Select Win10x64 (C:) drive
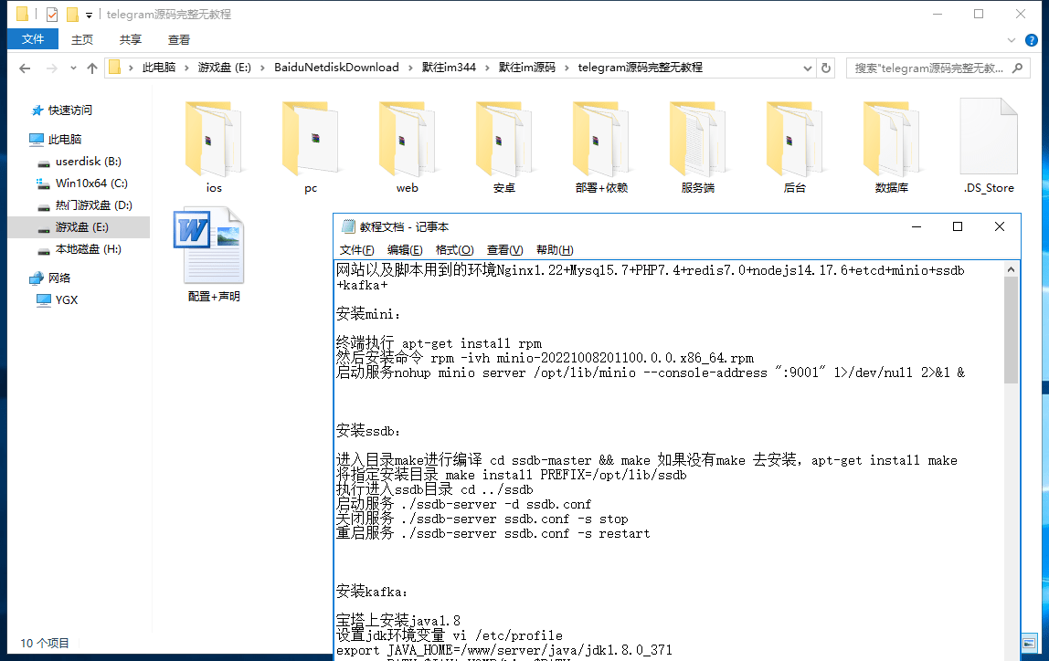This screenshot has height=661, width=1049. 91,184
